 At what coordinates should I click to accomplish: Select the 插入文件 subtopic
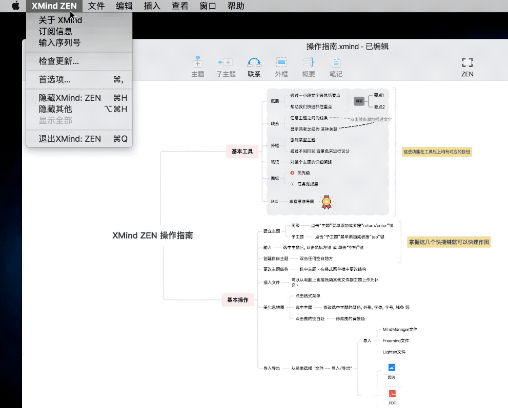(272, 283)
